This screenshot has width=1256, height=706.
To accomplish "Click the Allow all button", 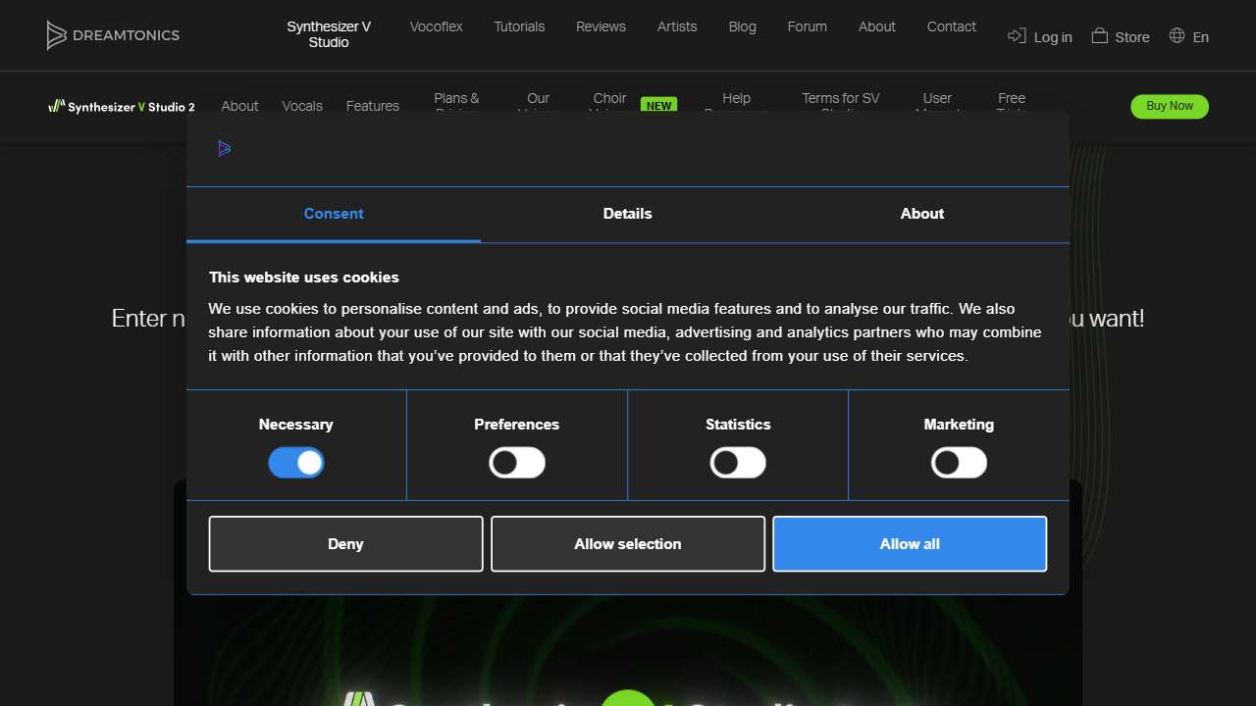I will [x=910, y=543].
